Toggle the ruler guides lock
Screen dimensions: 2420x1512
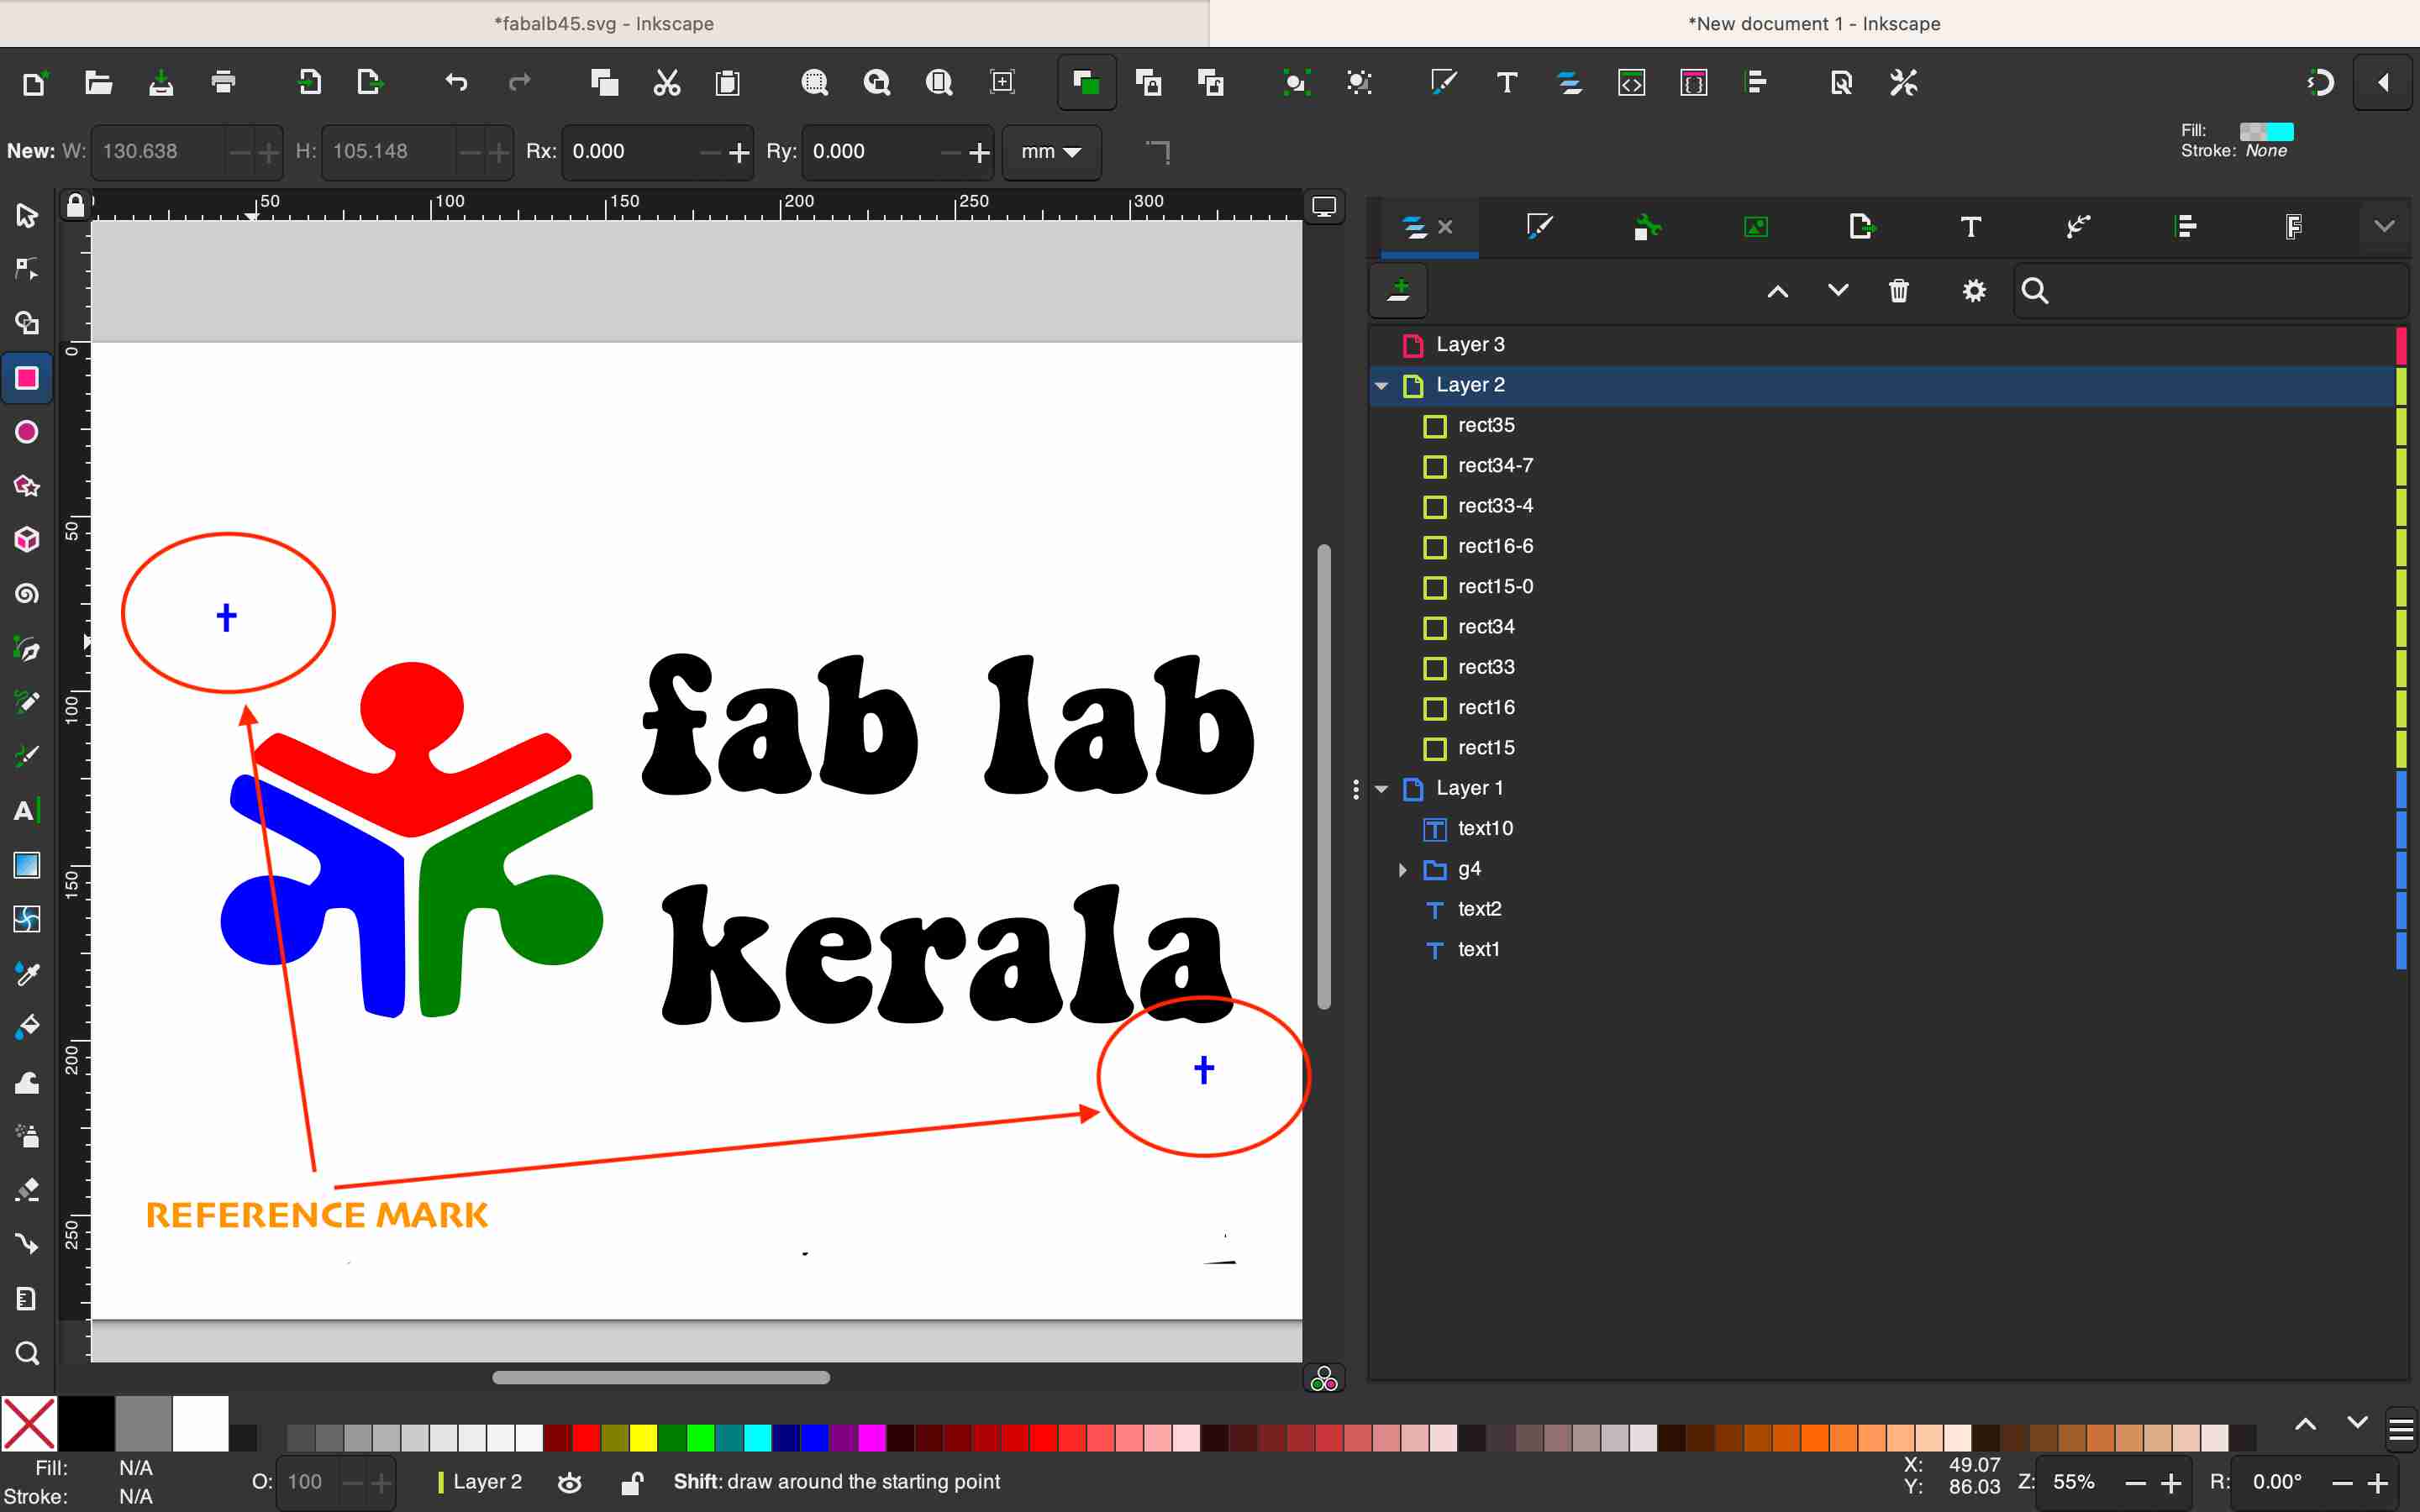[75, 206]
